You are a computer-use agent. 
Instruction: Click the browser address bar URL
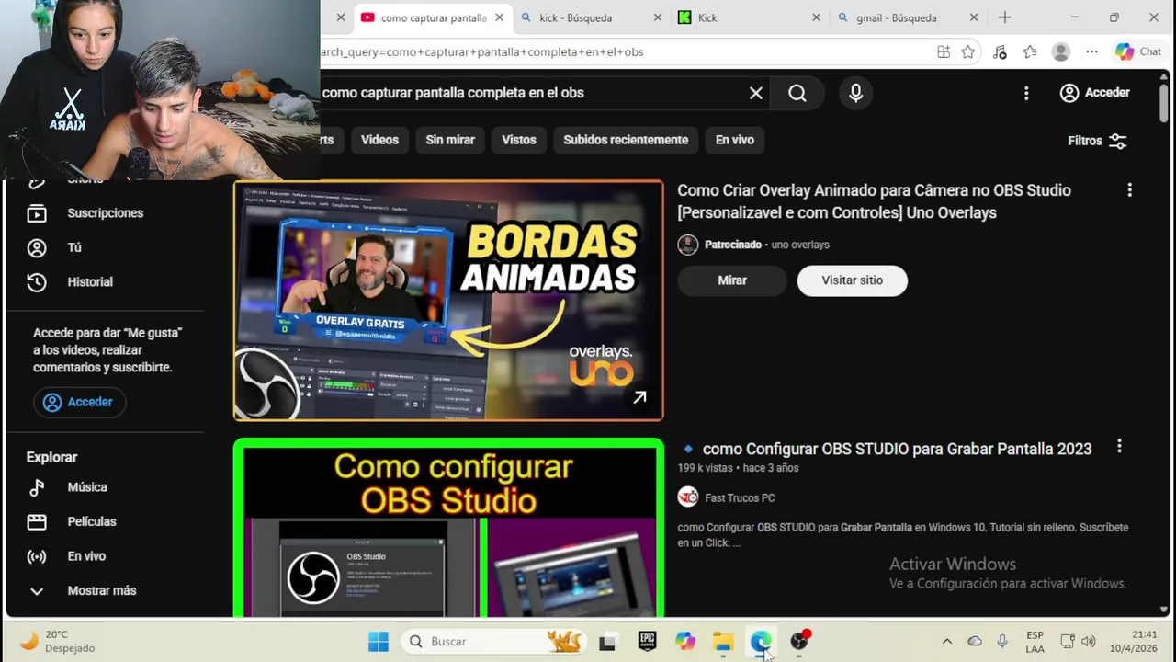pos(481,52)
